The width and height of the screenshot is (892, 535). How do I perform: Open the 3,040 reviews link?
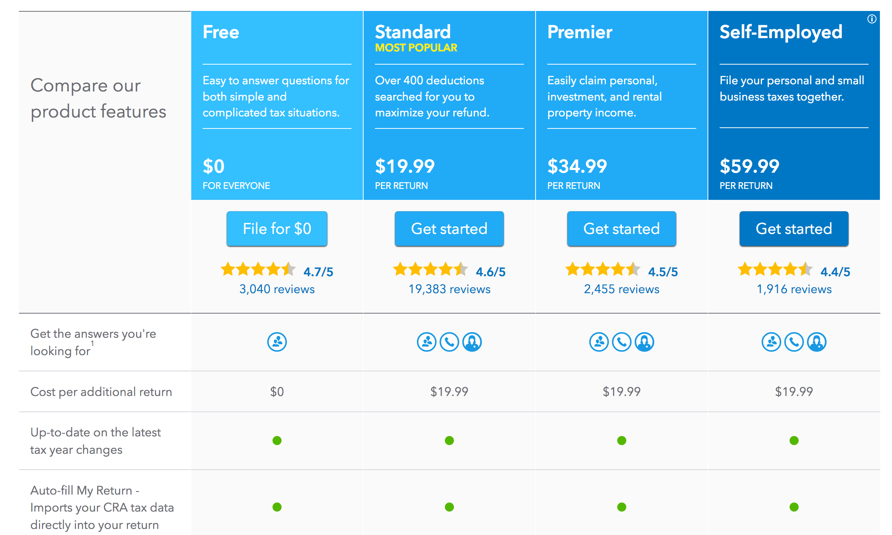277,289
